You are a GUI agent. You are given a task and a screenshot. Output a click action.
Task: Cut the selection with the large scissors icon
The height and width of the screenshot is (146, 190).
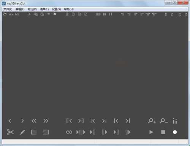click(10, 132)
